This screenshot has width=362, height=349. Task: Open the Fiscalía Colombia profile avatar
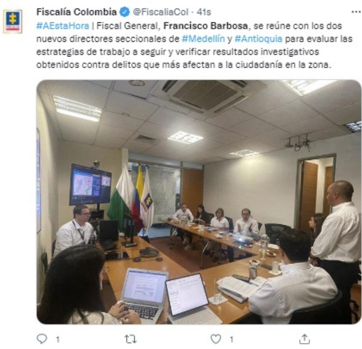12,21
